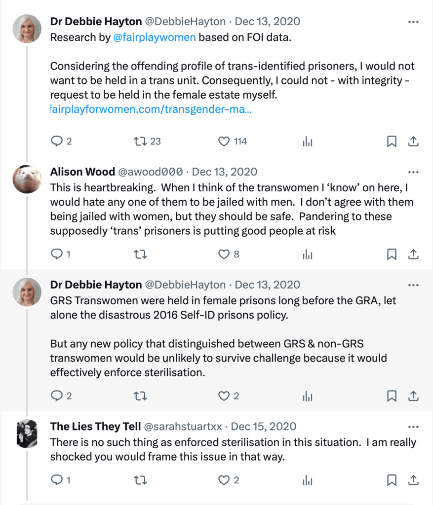The width and height of the screenshot is (433, 505).
Task: Retweet the GRS Transwomen tweet
Action: point(140,396)
